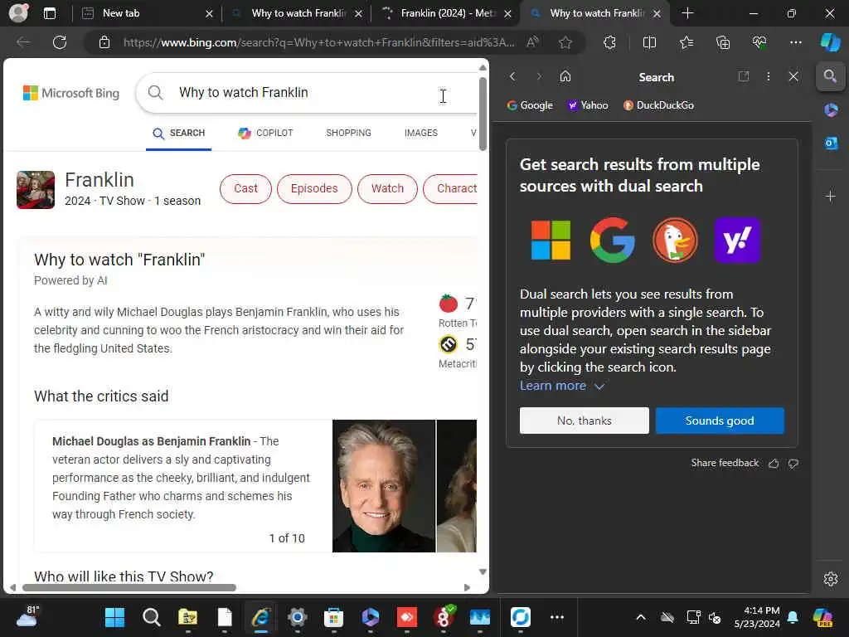
Task: Open Microsoft Store from taskbar
Action: coord(333,617)
